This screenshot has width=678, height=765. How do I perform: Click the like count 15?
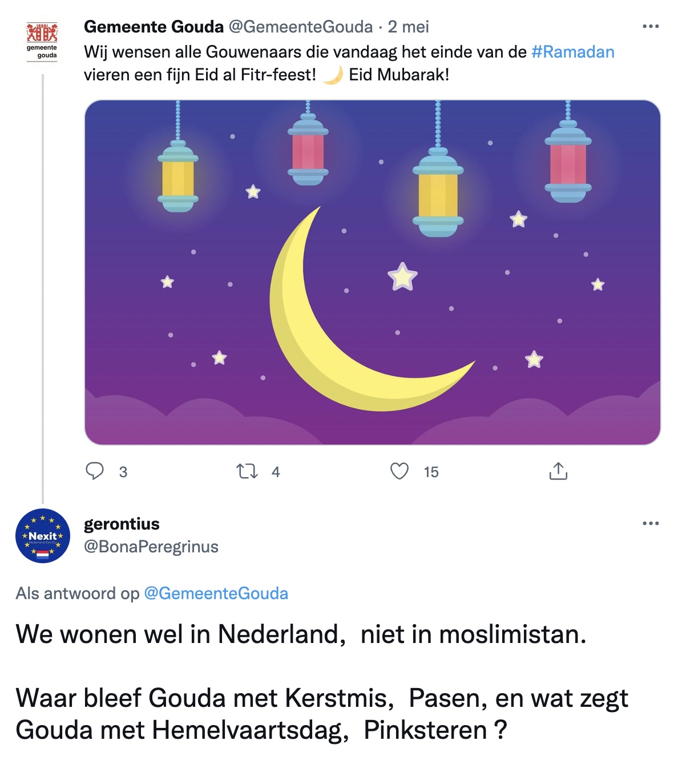431,472
